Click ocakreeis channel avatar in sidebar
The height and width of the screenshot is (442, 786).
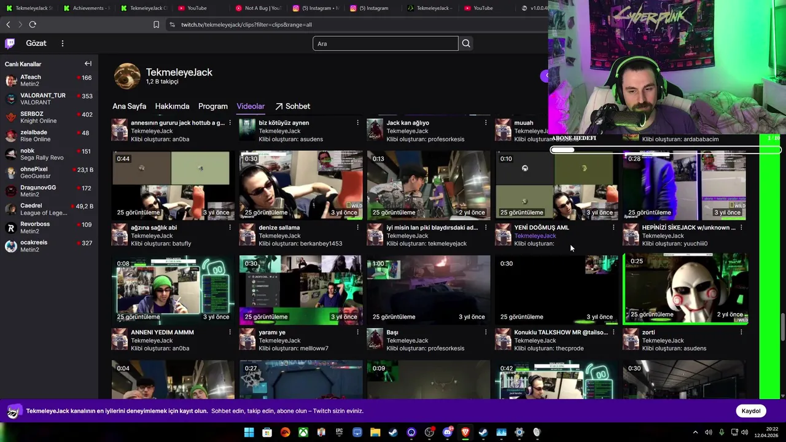[11, 246]
